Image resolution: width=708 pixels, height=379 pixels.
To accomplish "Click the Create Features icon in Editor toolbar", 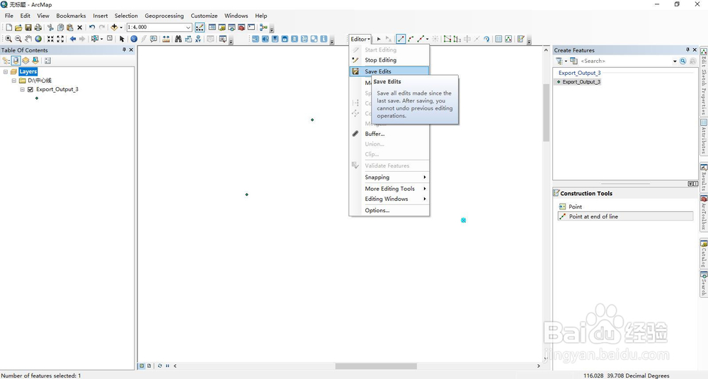I will click(520, 40).
